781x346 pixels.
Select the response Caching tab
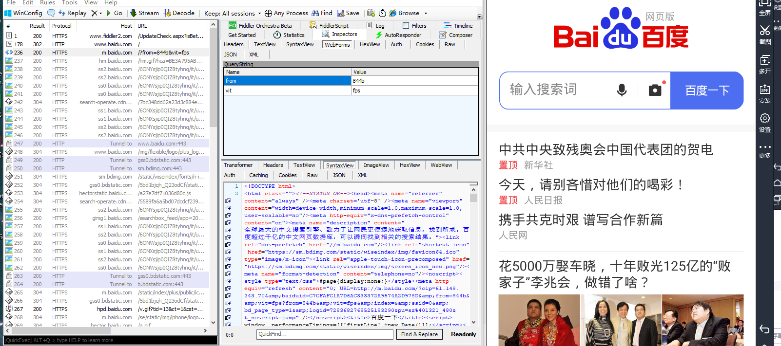tap(258, 175)
